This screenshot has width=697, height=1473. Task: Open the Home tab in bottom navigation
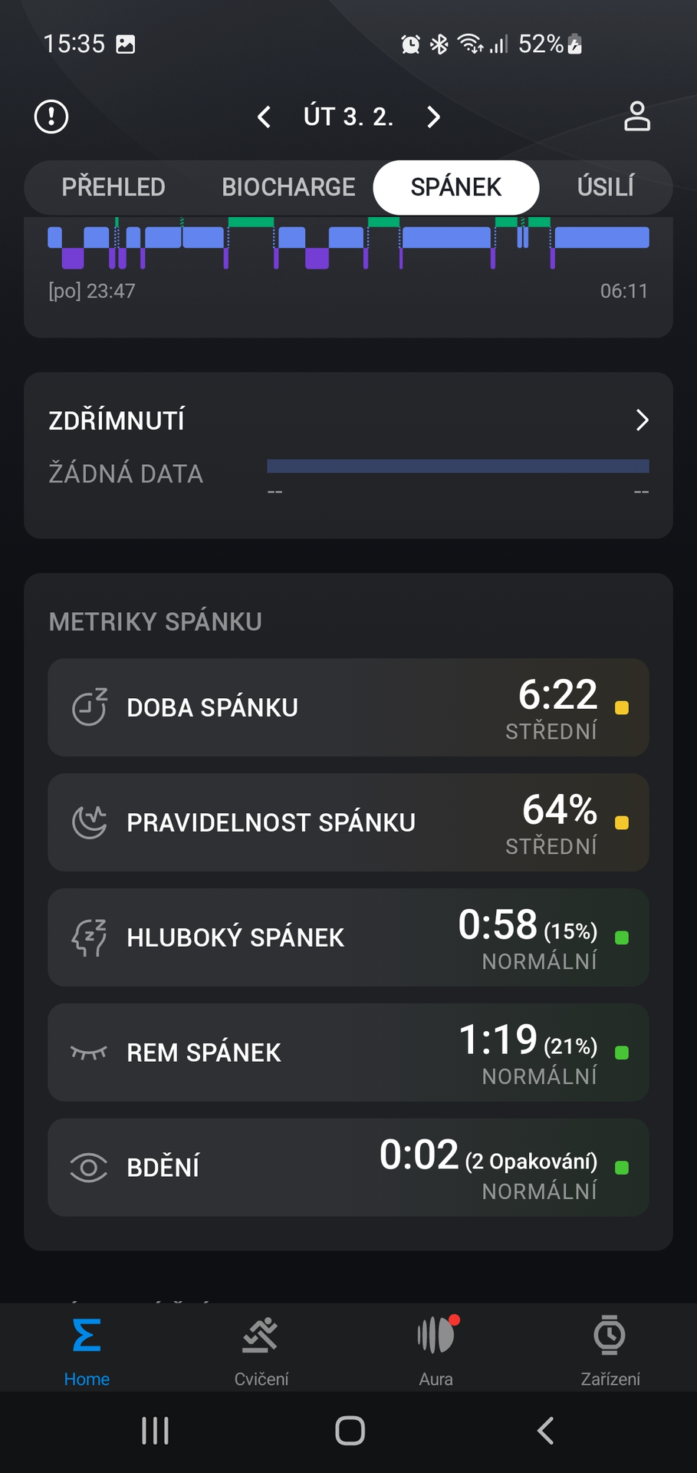pyautogui.click(x=87, y=1350)
